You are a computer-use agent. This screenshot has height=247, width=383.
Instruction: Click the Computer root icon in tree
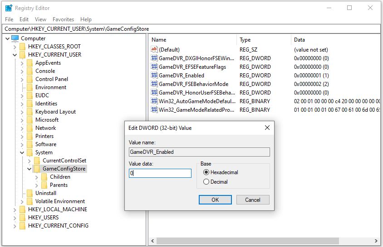(x=15, y=38)
